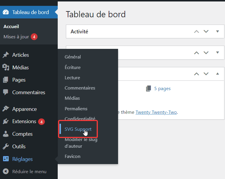Open the Outils menu
Screen dimensions: 225x179
[x=19, y=146]
